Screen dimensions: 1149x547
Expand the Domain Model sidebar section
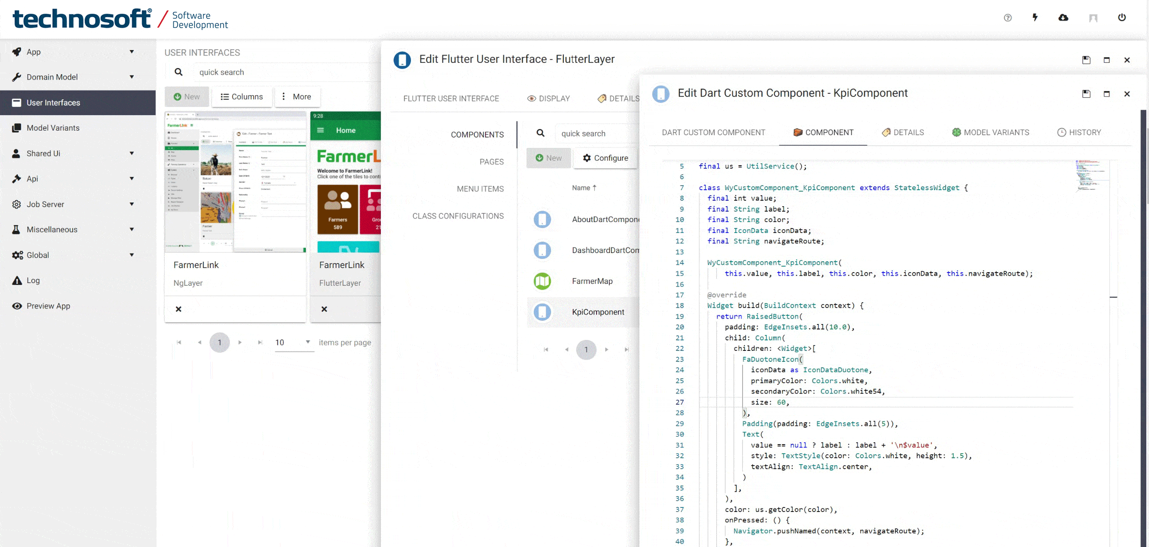point(132,77)
